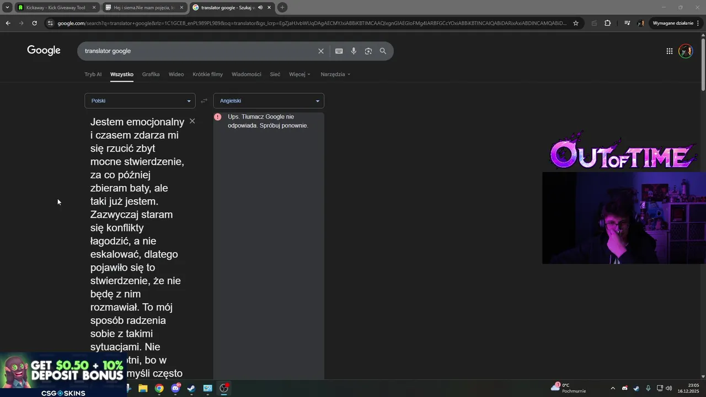
Task: Expand the Więcej menu
Action: (299, 74)
